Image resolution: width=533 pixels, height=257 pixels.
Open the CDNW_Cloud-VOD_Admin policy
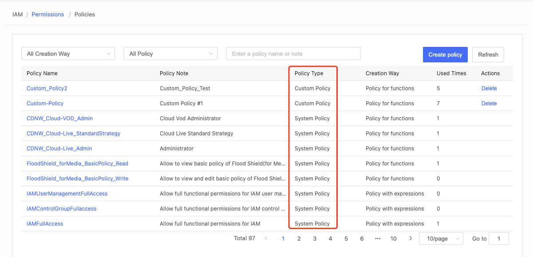[59, 118]
